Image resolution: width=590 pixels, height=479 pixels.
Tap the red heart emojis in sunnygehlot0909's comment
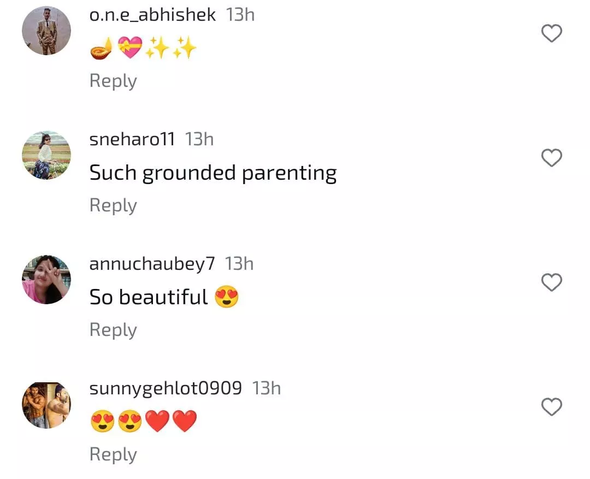(171, 421)
